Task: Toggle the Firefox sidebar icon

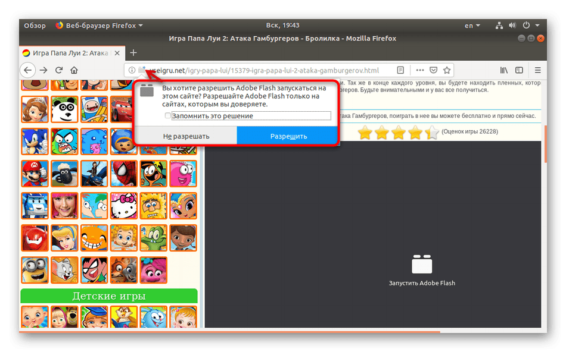Action: click(520, 70)
